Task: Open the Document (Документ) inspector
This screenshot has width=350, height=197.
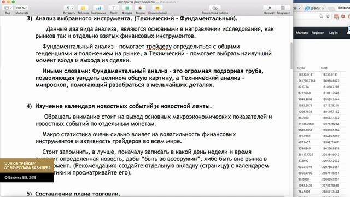Action: pyautogui.click(x=283, y=8)
